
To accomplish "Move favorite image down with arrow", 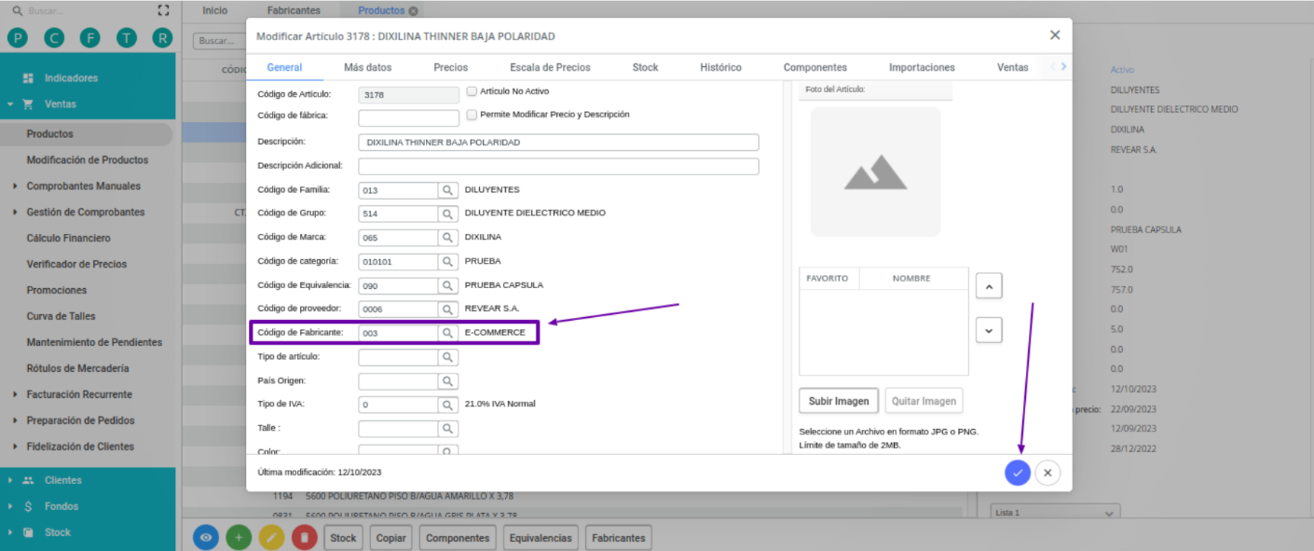I will (x=989, y=330).
